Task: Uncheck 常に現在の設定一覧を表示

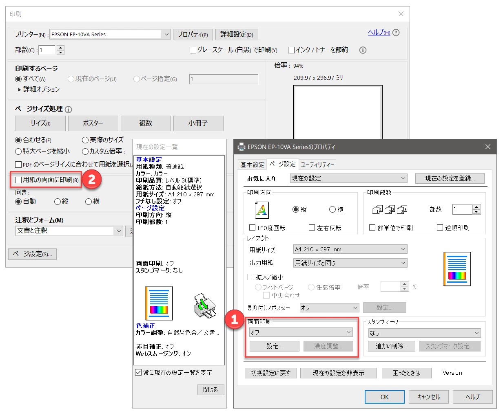Action: (x=138, y=372)
